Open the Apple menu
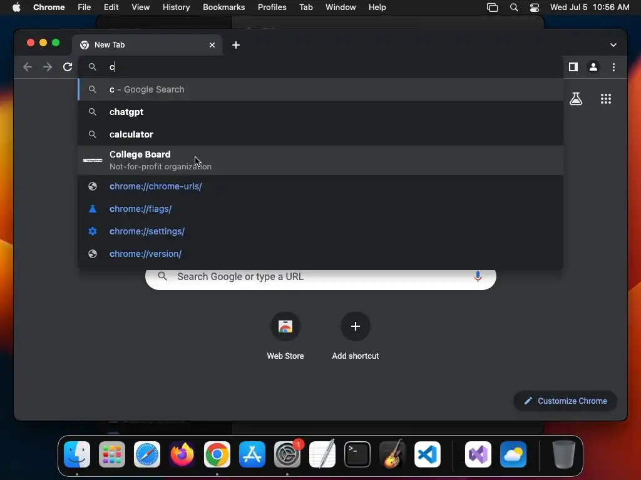Viewport: 641px width, 480px height. tap(16, 7)
